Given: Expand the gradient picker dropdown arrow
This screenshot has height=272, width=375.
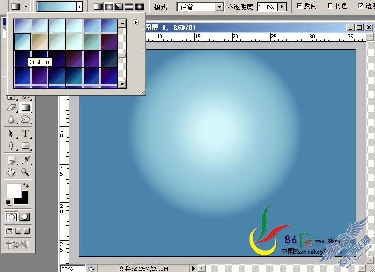Looking at the screenshot, I should click(x=80, y=7).
